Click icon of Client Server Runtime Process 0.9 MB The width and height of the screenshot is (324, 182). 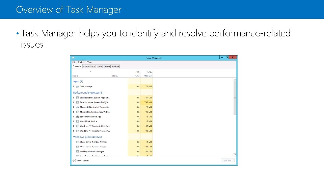[78, 147]
